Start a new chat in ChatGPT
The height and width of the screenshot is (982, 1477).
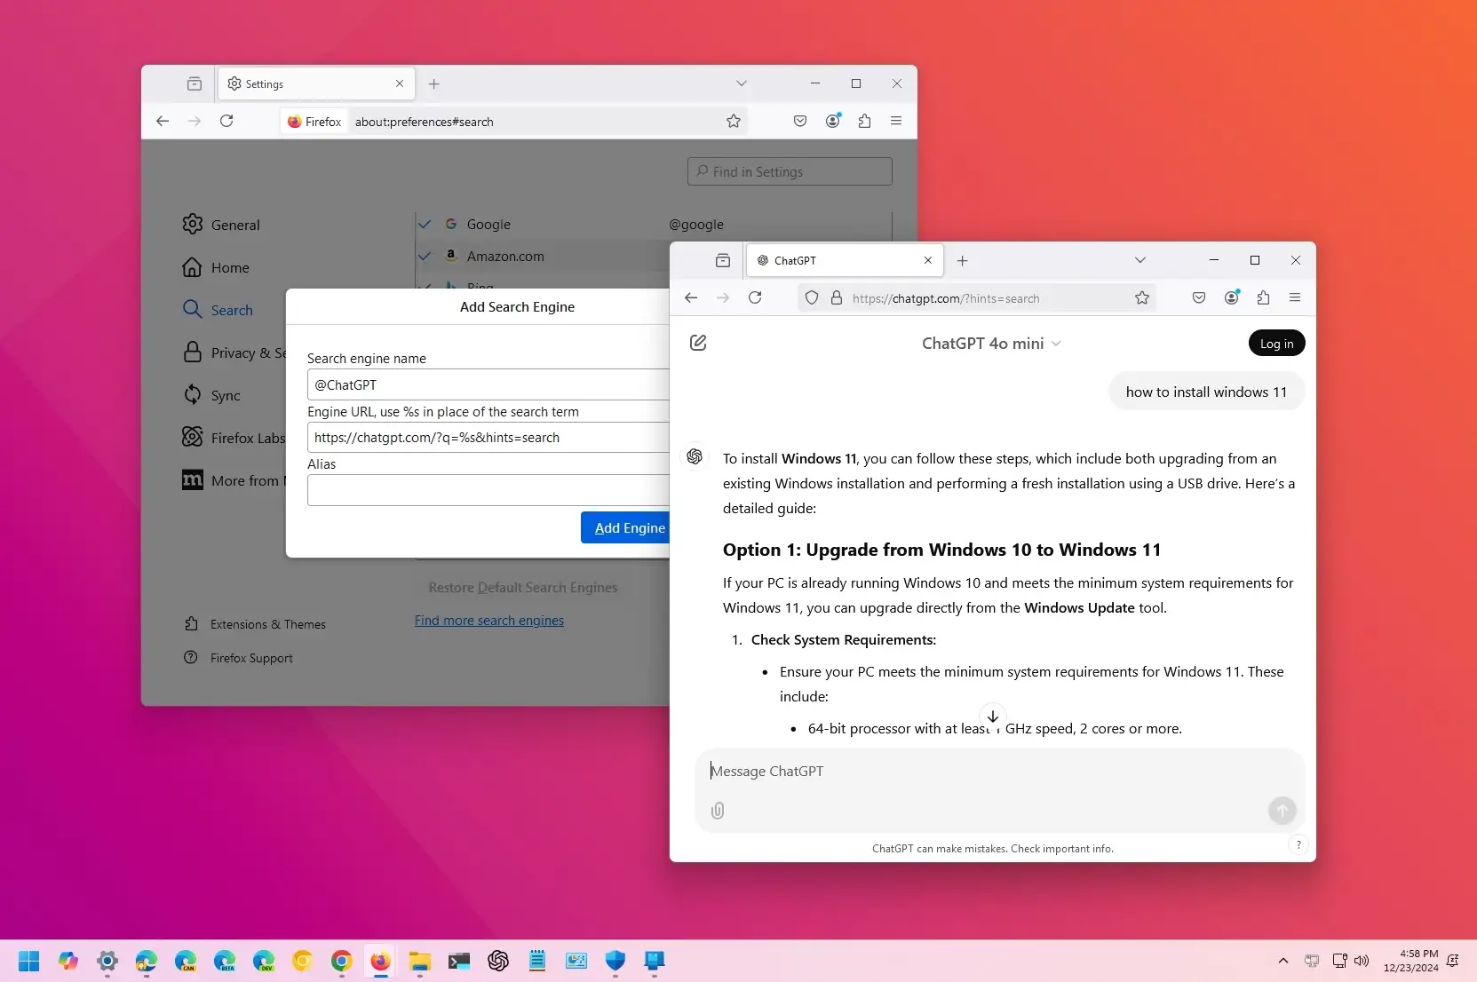(698, 343)
